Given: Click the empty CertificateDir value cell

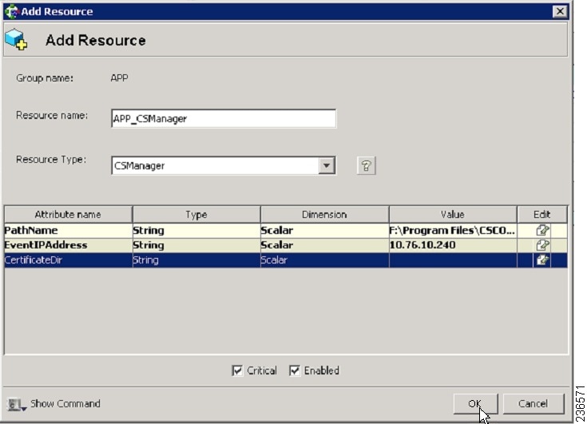Looking at the screenshot, I should [453, 260].
